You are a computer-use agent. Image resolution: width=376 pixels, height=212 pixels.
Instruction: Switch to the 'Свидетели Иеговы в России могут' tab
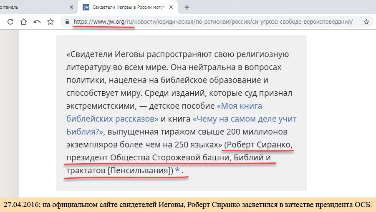[x=128, y=7]
